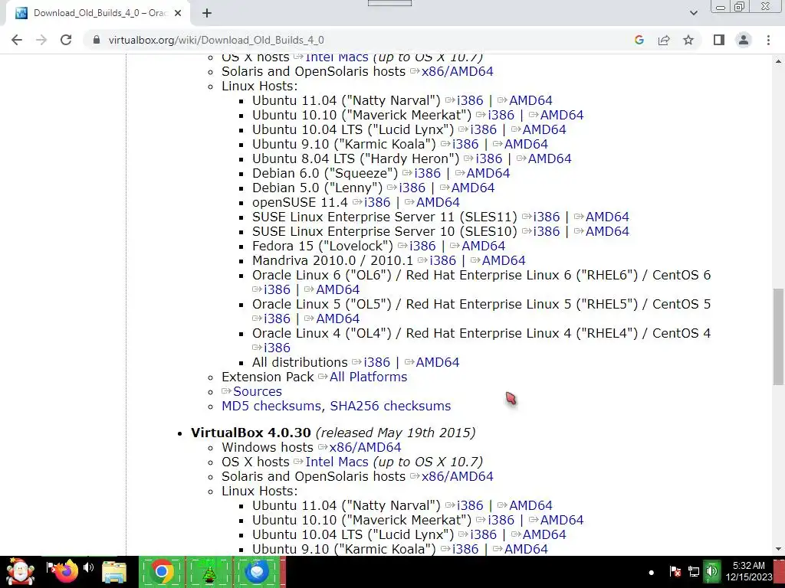Open AMD64 link for Fedora 15 Lovelock
The height and width of the screenshot is (588, 785).
click(x=483, y=246)
